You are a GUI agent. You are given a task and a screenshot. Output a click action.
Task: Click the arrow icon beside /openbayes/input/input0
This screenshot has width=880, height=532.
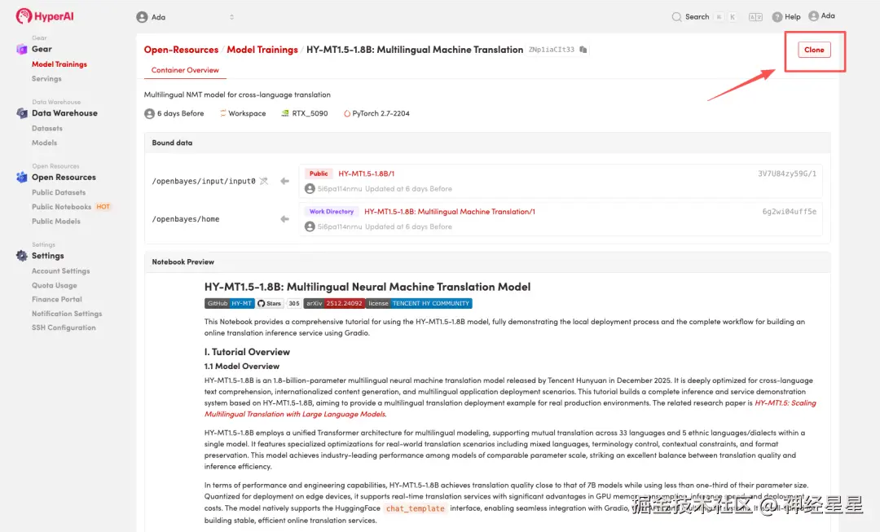284,181
